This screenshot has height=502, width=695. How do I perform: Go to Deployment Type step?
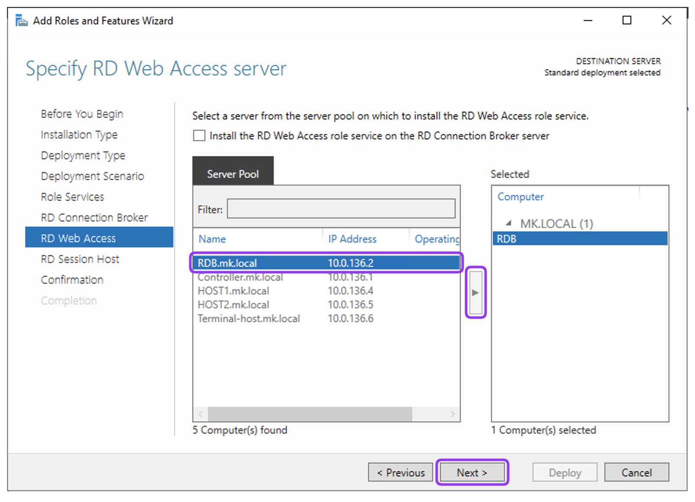pyautogui.click(x=83, y=155)
